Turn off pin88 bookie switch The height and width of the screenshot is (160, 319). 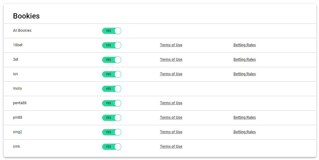coord(112,118)
